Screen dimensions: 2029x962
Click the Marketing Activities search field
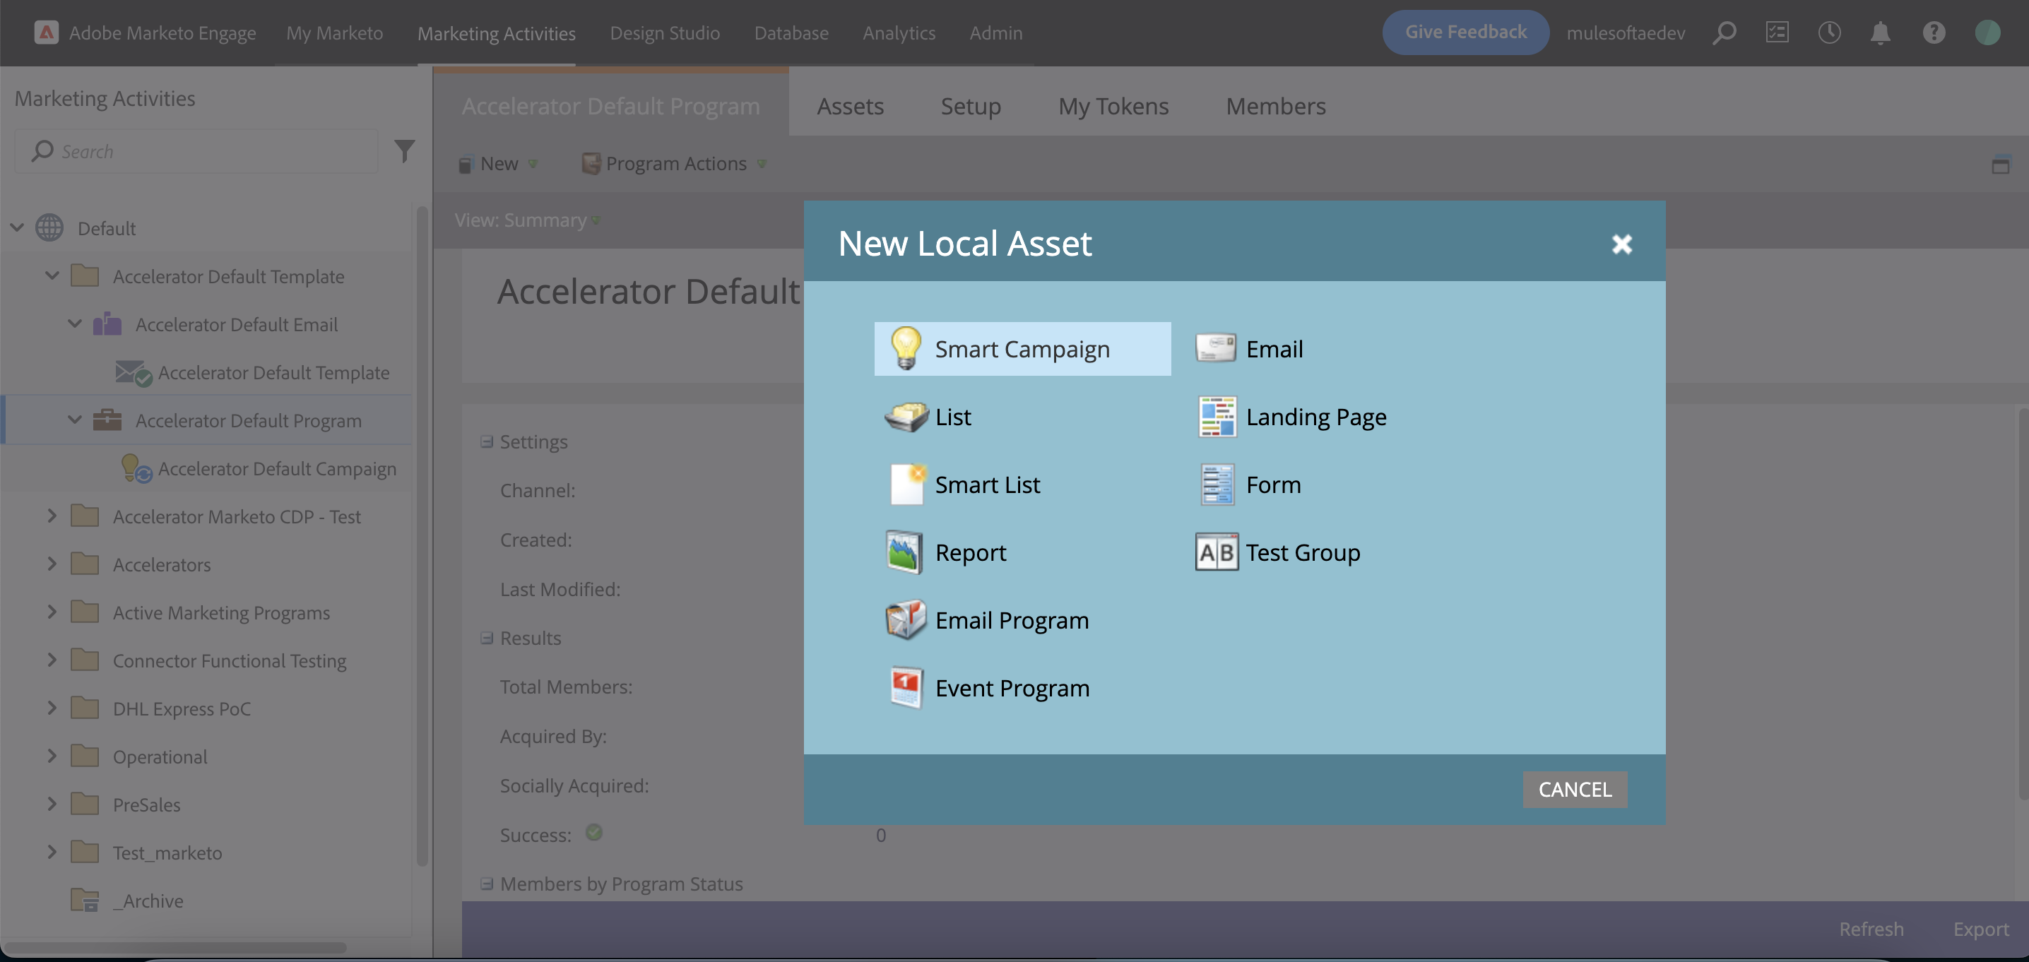tap(197, 150)
